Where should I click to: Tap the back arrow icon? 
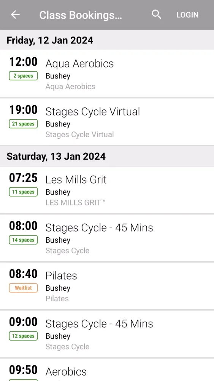click(15, 15)
